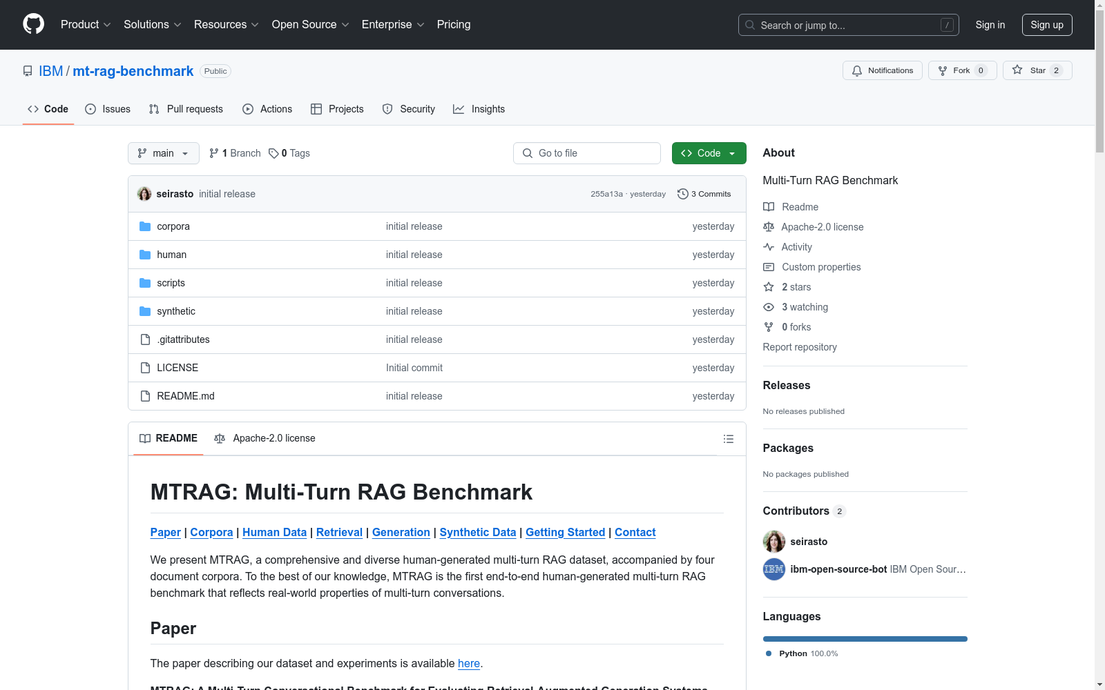Follow the Contact link in README
The image size is (1105, 690).
click(635, 532)
